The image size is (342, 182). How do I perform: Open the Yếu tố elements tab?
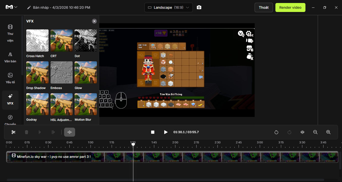(10, 78)
